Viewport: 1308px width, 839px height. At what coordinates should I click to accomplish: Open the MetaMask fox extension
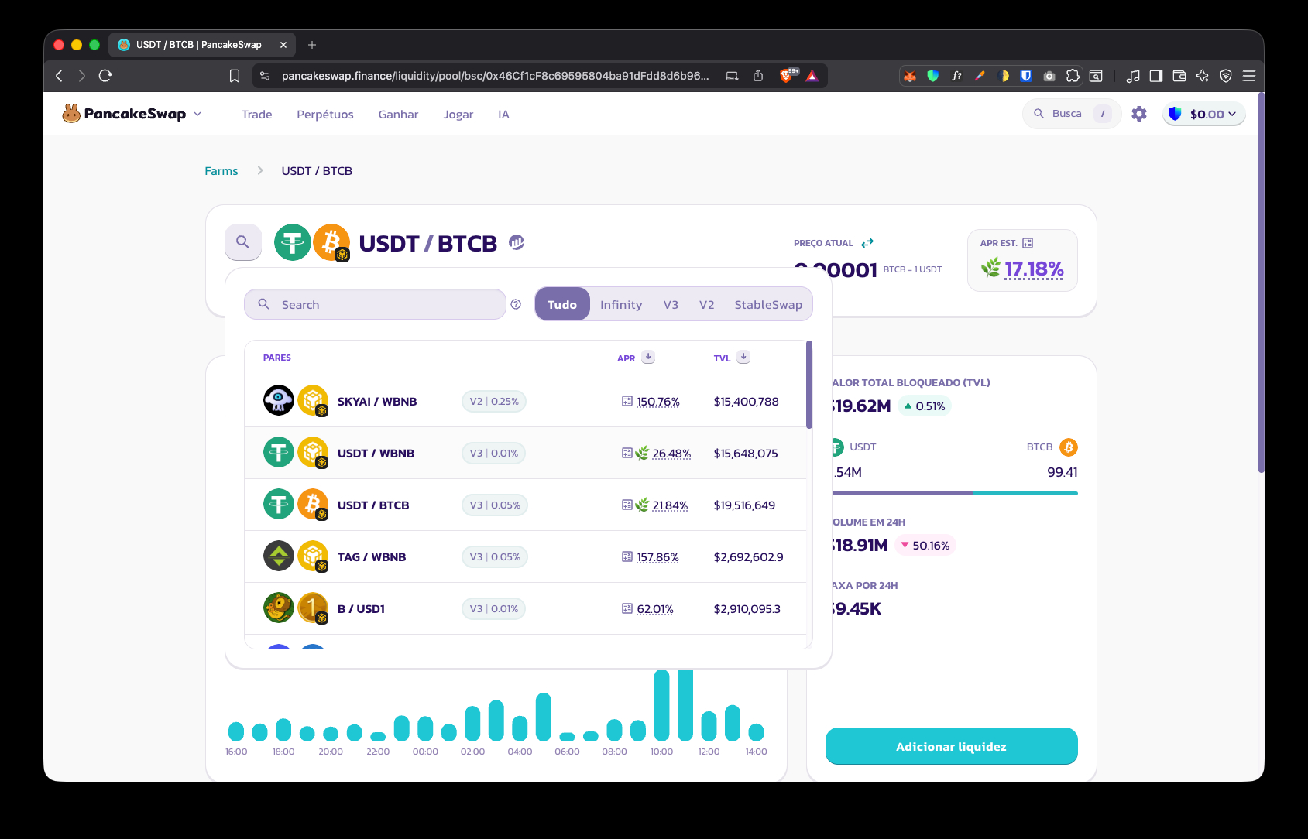point(910,76)
